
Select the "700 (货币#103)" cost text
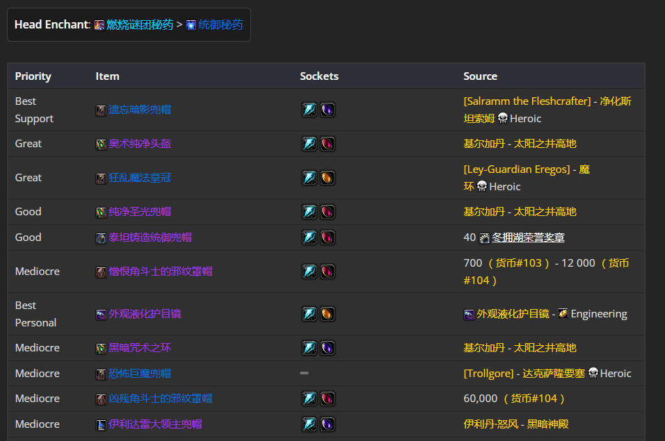click(x=507, y=263)
